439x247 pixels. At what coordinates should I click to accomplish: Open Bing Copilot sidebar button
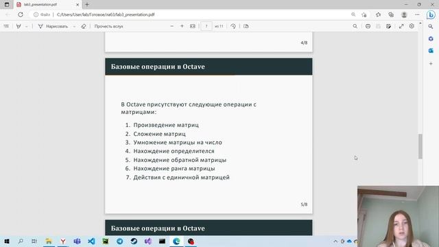coord(431,14)
